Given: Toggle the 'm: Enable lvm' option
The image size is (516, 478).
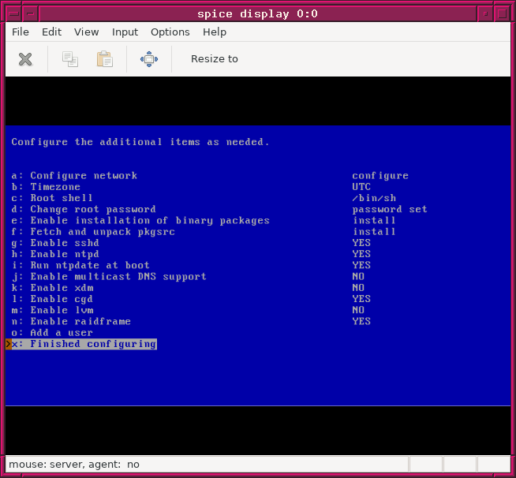Looking at the screenshot, I should (x=52, y=310).
